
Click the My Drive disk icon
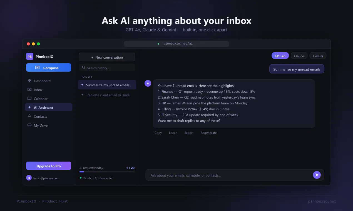pos(29,125)
